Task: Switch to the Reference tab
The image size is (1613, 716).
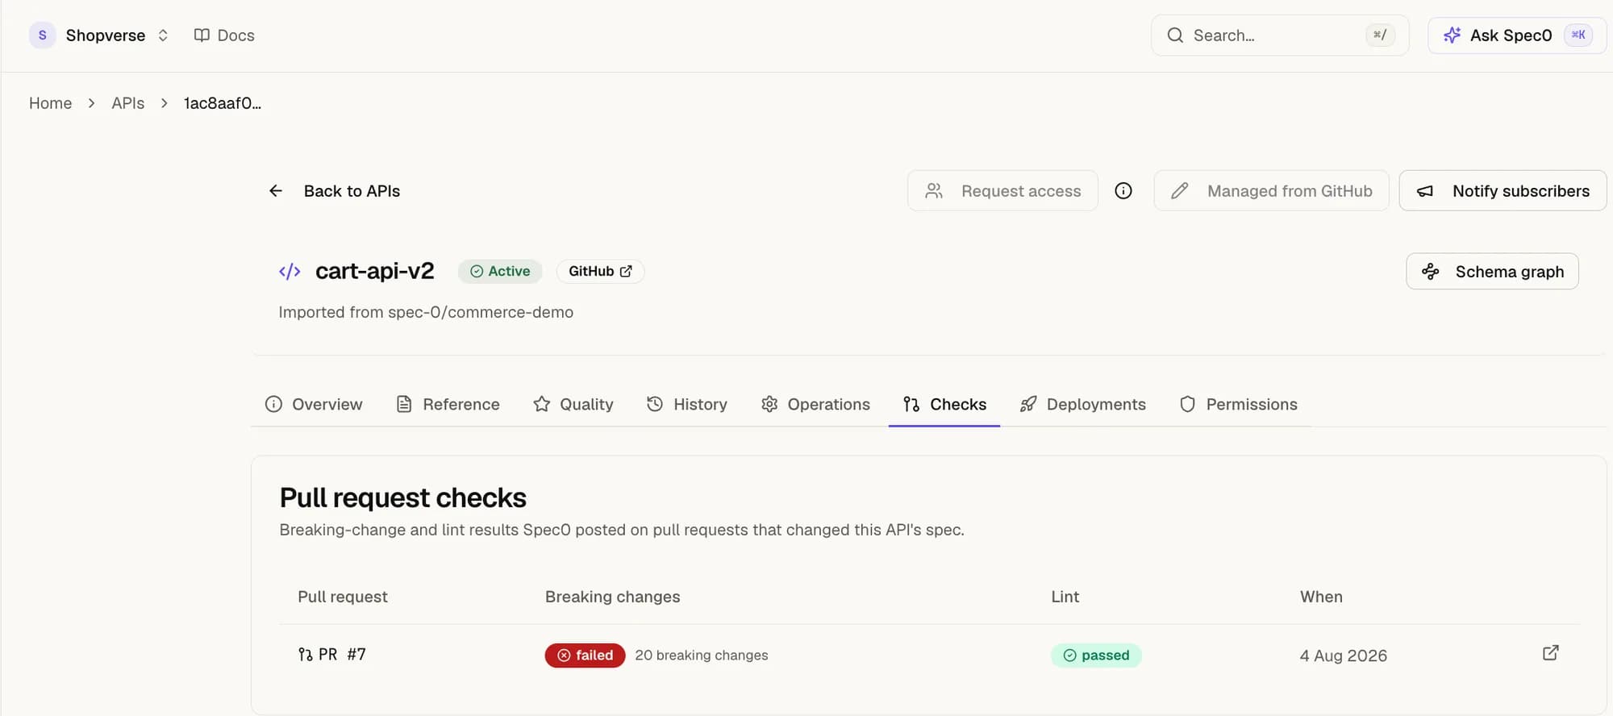Action: point(448,404)
